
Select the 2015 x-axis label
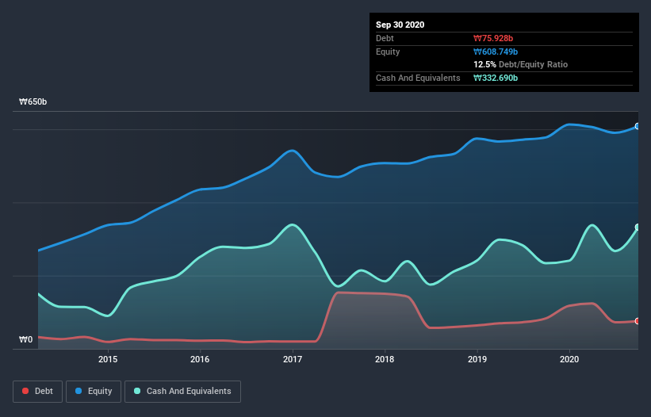point(108,359)
